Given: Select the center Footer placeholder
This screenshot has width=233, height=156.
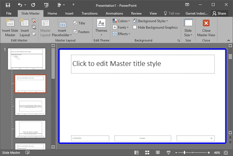Looking at the screenshot, I should coord(143,138).
